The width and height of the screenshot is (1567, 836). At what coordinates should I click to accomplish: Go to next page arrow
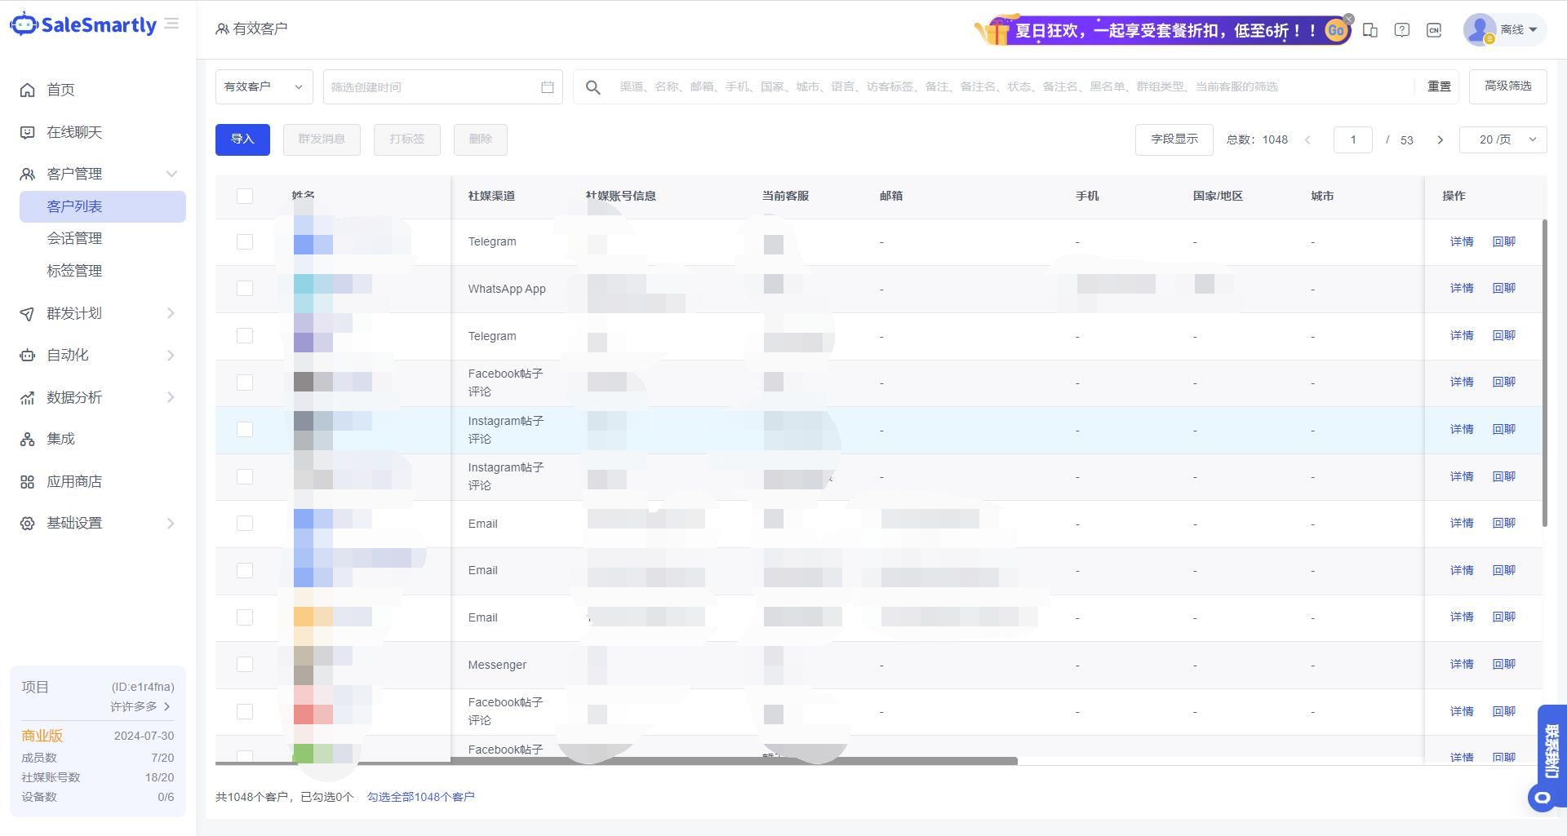point(1440,140)
